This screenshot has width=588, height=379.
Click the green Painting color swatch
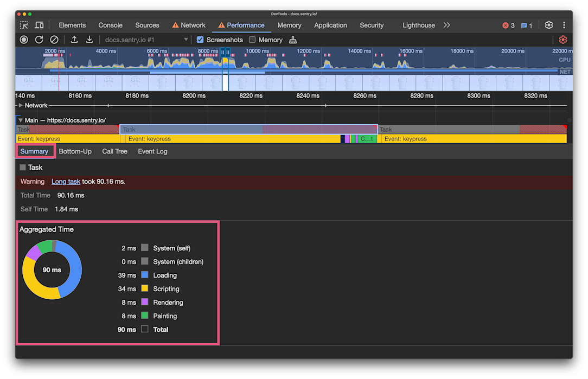tap(145, 315)
